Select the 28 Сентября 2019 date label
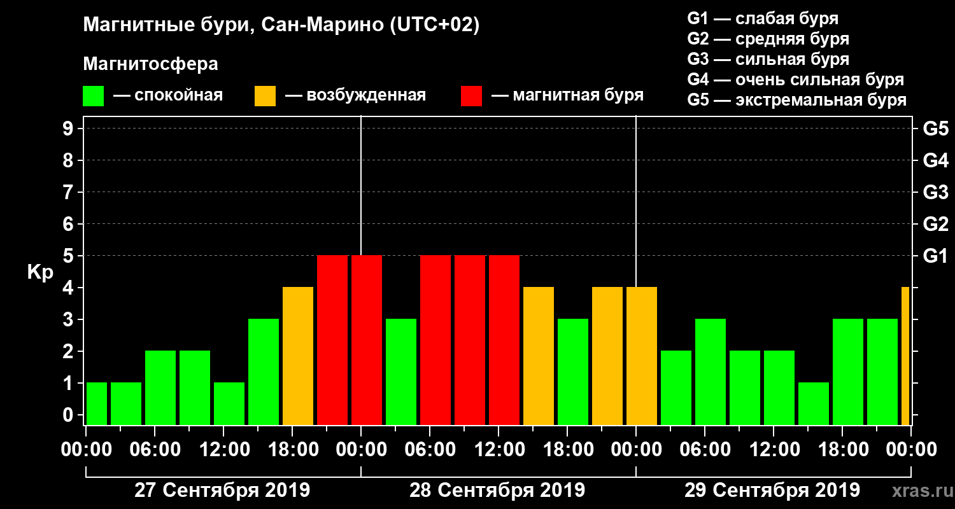This screenshot has height=509, width=955. pyautogui.click(x=497, y=491)
